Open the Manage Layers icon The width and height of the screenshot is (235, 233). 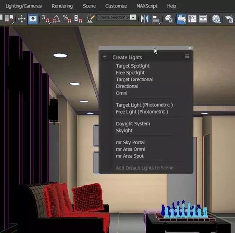[x=169, y=19]
